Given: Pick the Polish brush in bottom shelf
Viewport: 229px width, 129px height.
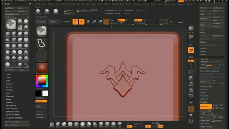Looking at the screenshot, I should [x=95, y=124].
